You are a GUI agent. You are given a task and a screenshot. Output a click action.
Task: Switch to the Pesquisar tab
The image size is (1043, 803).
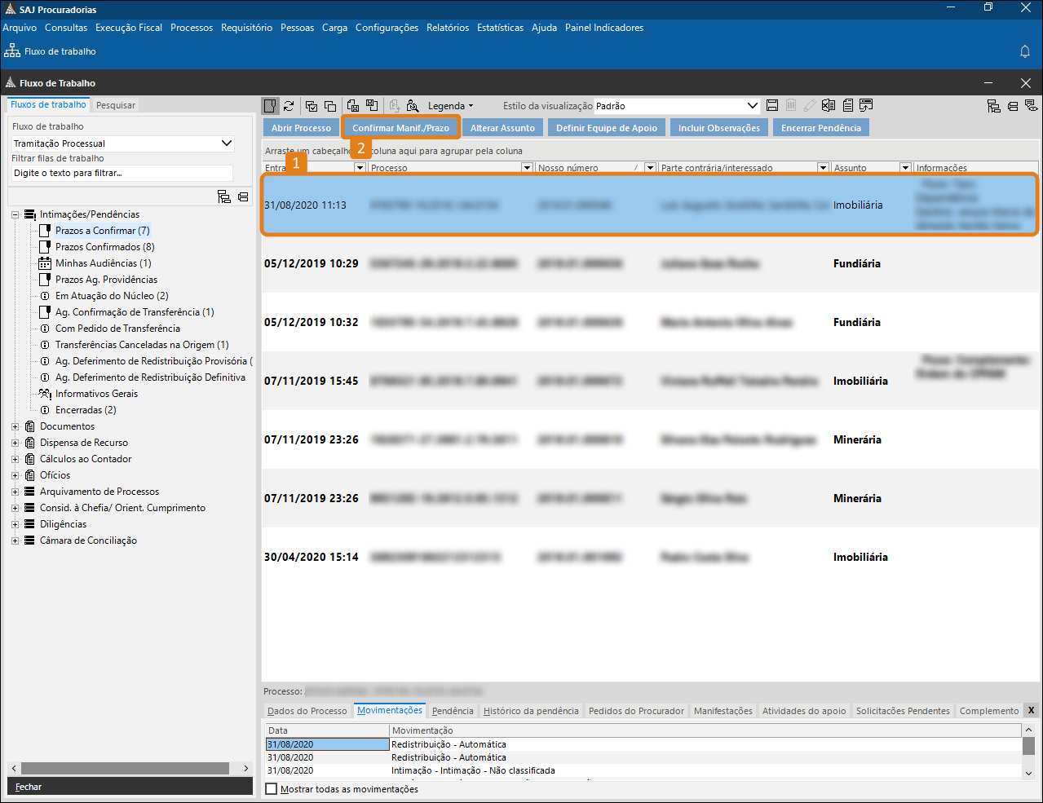pyautogui.click(x=116, y=105)
